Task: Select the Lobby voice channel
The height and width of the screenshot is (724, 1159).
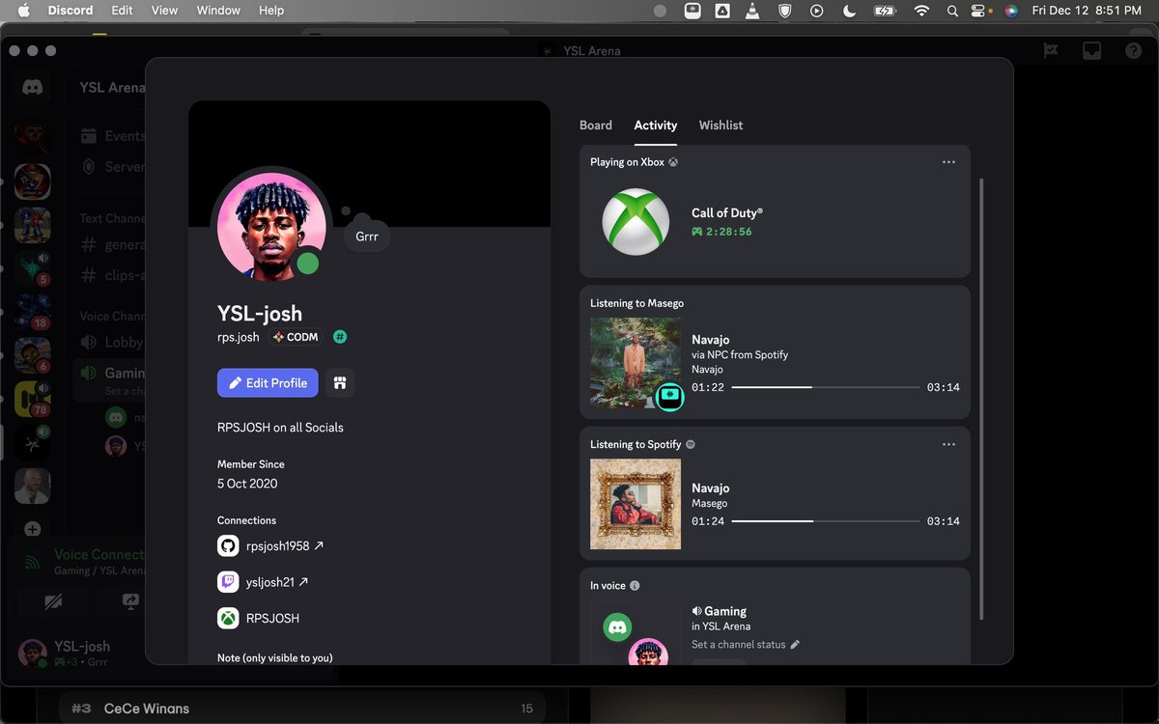Action: (x=111, y=342)
